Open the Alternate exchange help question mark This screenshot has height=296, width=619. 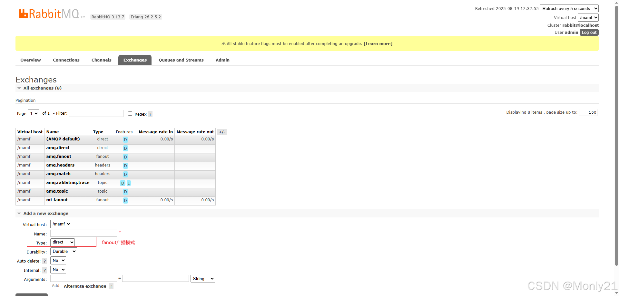tap(111, 286)
